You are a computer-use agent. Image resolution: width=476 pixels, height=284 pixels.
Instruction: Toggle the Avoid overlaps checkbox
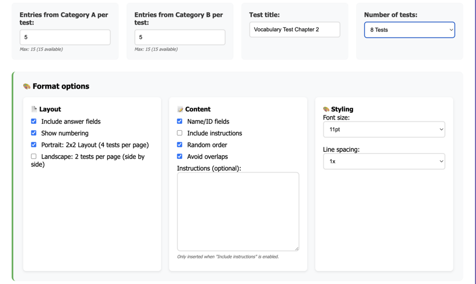[x=180, y=156]
